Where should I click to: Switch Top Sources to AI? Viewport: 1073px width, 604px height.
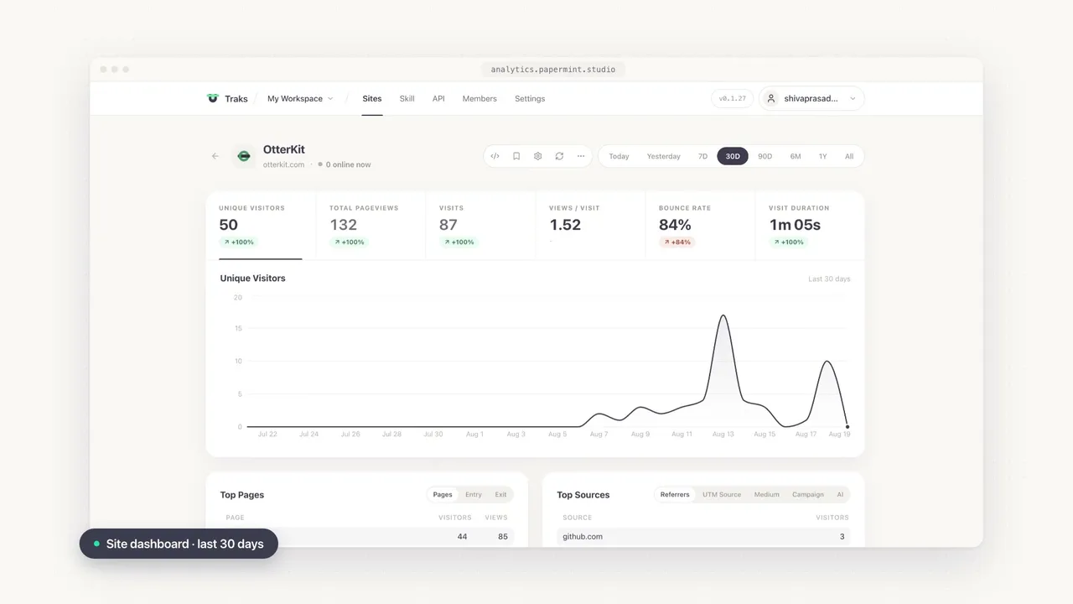pos(840,495)
